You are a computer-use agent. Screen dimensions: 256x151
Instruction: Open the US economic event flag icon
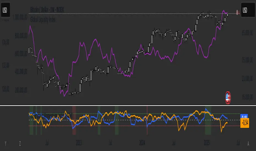[x=228, y=98]
